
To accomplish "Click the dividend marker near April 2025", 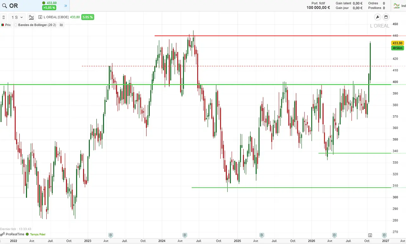I will point(262,235).
